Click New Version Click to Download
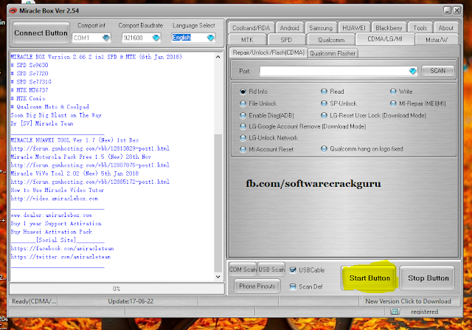Screen dimensions: 472x330 pyautogui.click(x=408, y=301)
